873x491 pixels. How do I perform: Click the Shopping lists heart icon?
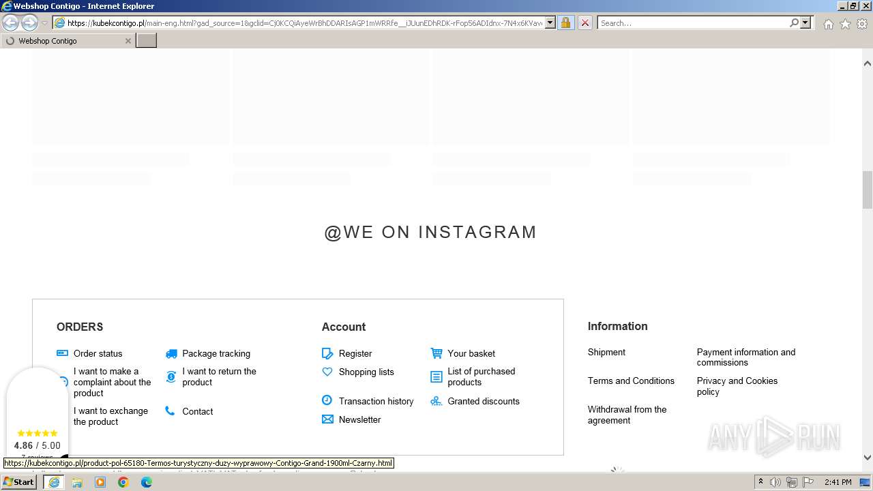click(327, 372)
